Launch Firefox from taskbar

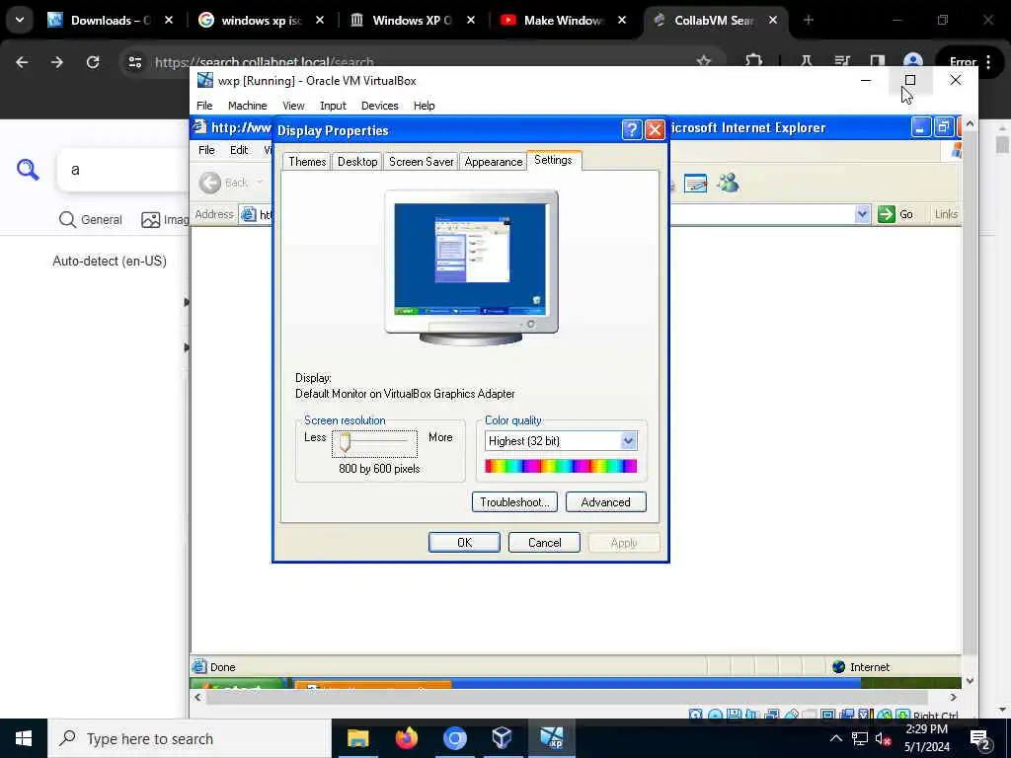[406, 738]
